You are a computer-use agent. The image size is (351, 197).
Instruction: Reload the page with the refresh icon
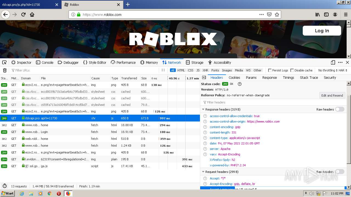tap(24, 15)
